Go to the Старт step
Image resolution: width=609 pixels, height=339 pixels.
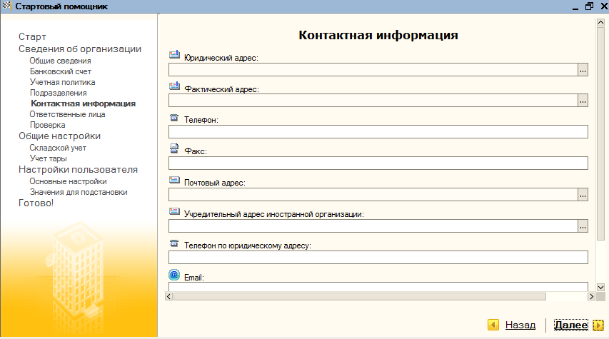(32, 37)
